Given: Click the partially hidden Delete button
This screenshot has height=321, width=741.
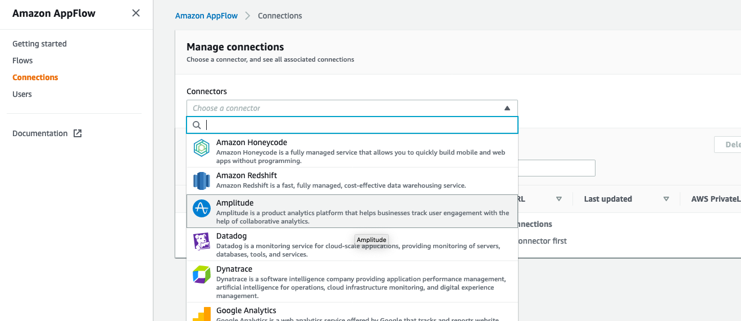Looking at the screenshot, I should (728, 145).
